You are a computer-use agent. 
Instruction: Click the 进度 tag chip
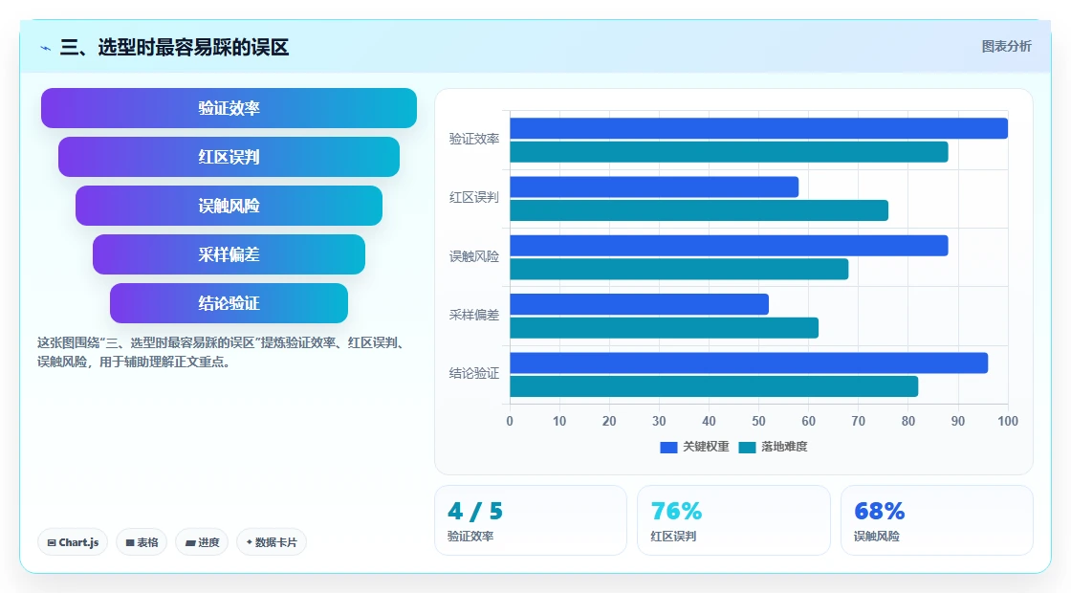pos(202,542)
